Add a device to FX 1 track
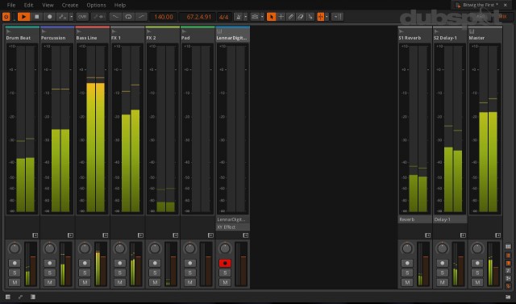516x304 pixels. tap(140, 235)
